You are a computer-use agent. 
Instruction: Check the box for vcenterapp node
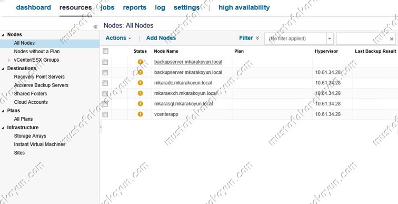click(105, 114)
